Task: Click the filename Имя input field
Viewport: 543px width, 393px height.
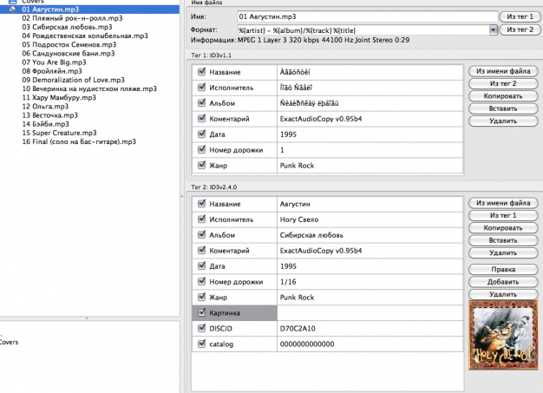Action: point(365,16)
